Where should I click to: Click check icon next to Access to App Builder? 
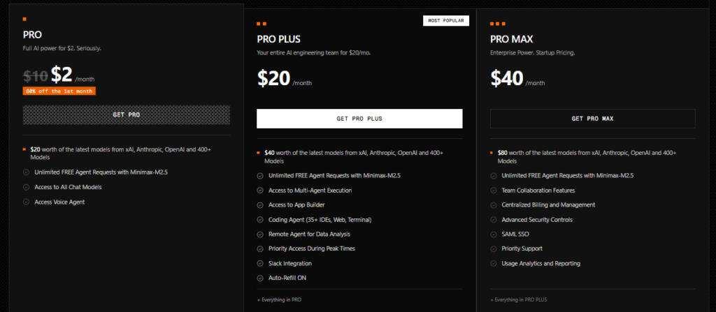point(260,205)
